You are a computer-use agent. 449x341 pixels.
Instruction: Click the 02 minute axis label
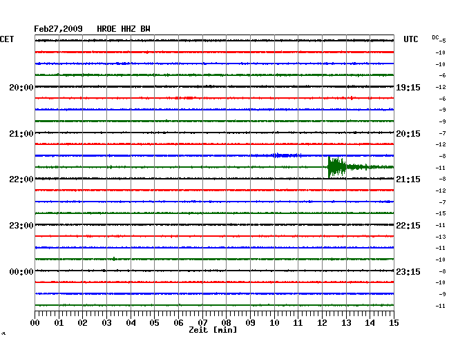[82, 323]
